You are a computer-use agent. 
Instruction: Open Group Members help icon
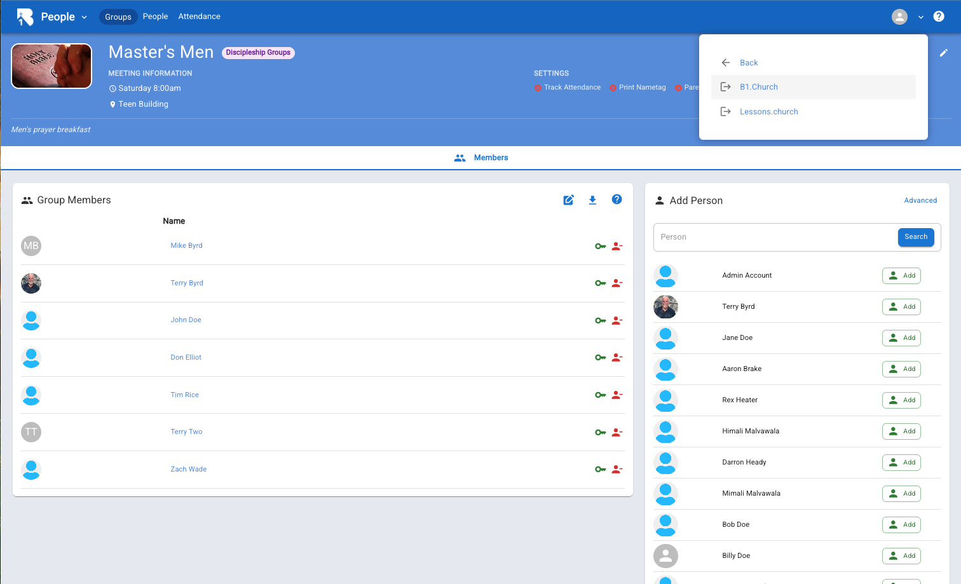coord(617,200)
